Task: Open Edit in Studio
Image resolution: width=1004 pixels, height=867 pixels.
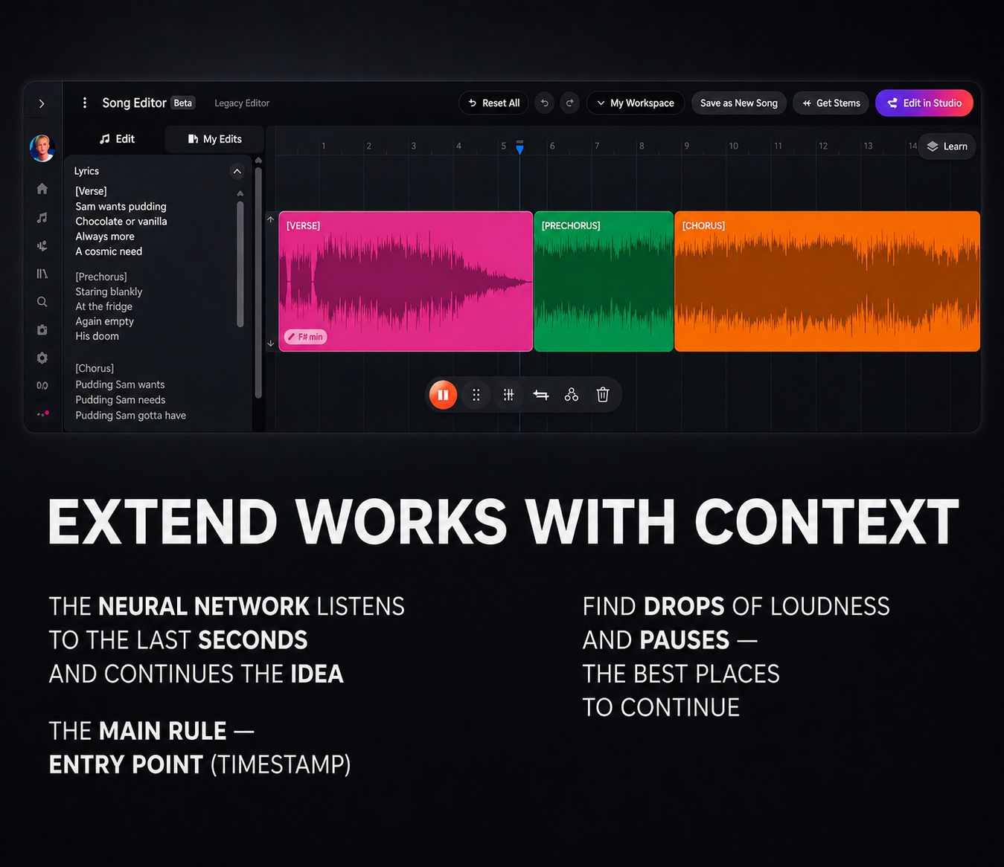Action: coord(924,103)
